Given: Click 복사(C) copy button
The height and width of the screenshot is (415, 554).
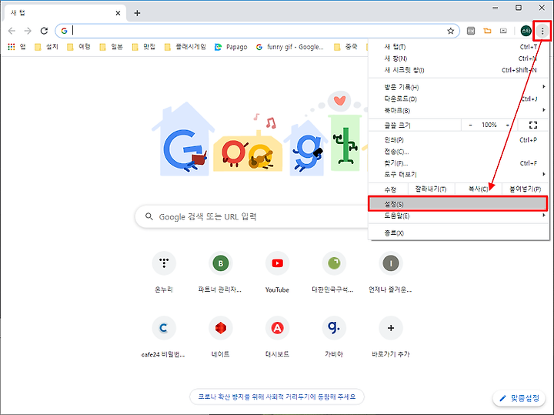Looking at the screenshot, I should [x=479, y=189].
